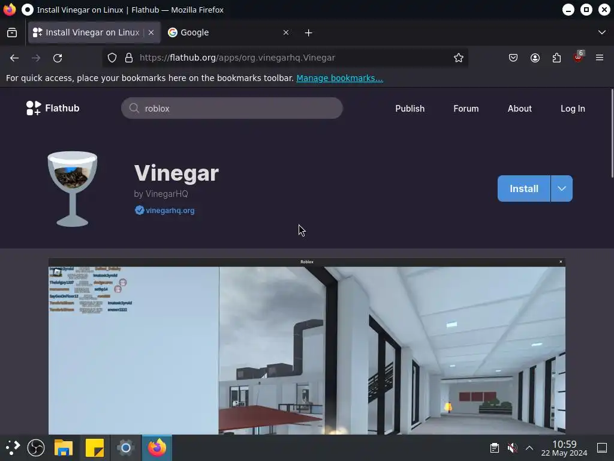
Task: Open Manage bookmarks link
Action: point(339,78)
